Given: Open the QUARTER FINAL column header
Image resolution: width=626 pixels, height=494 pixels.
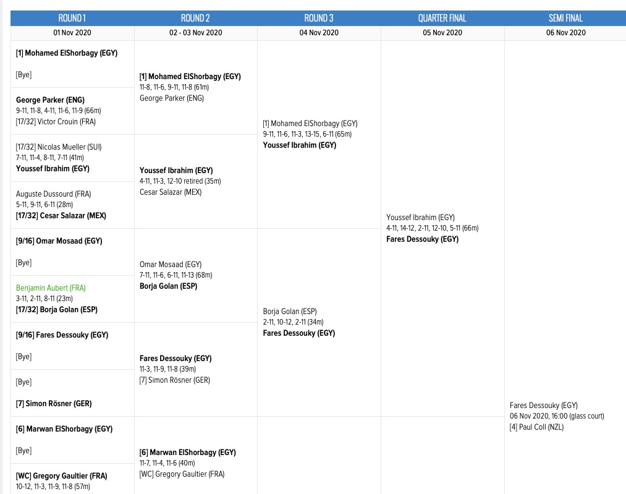Looking at the screenshot, I should point(442,18).
